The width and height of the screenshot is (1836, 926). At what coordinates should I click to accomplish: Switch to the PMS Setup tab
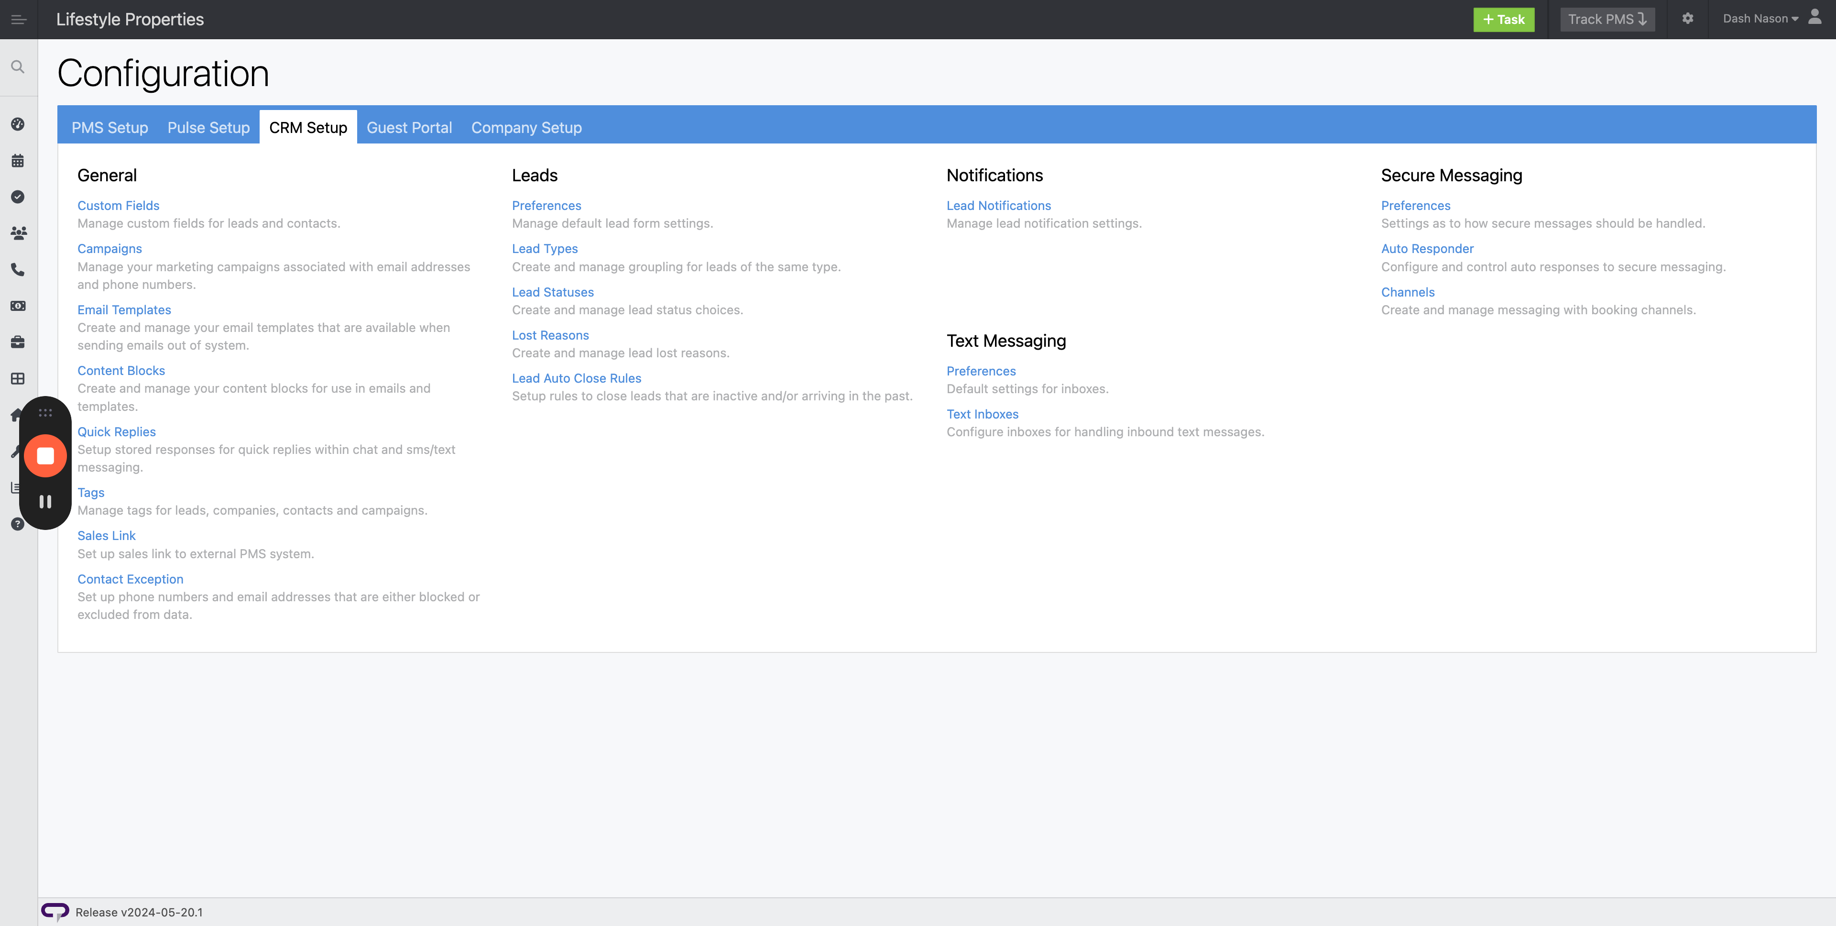110,128
